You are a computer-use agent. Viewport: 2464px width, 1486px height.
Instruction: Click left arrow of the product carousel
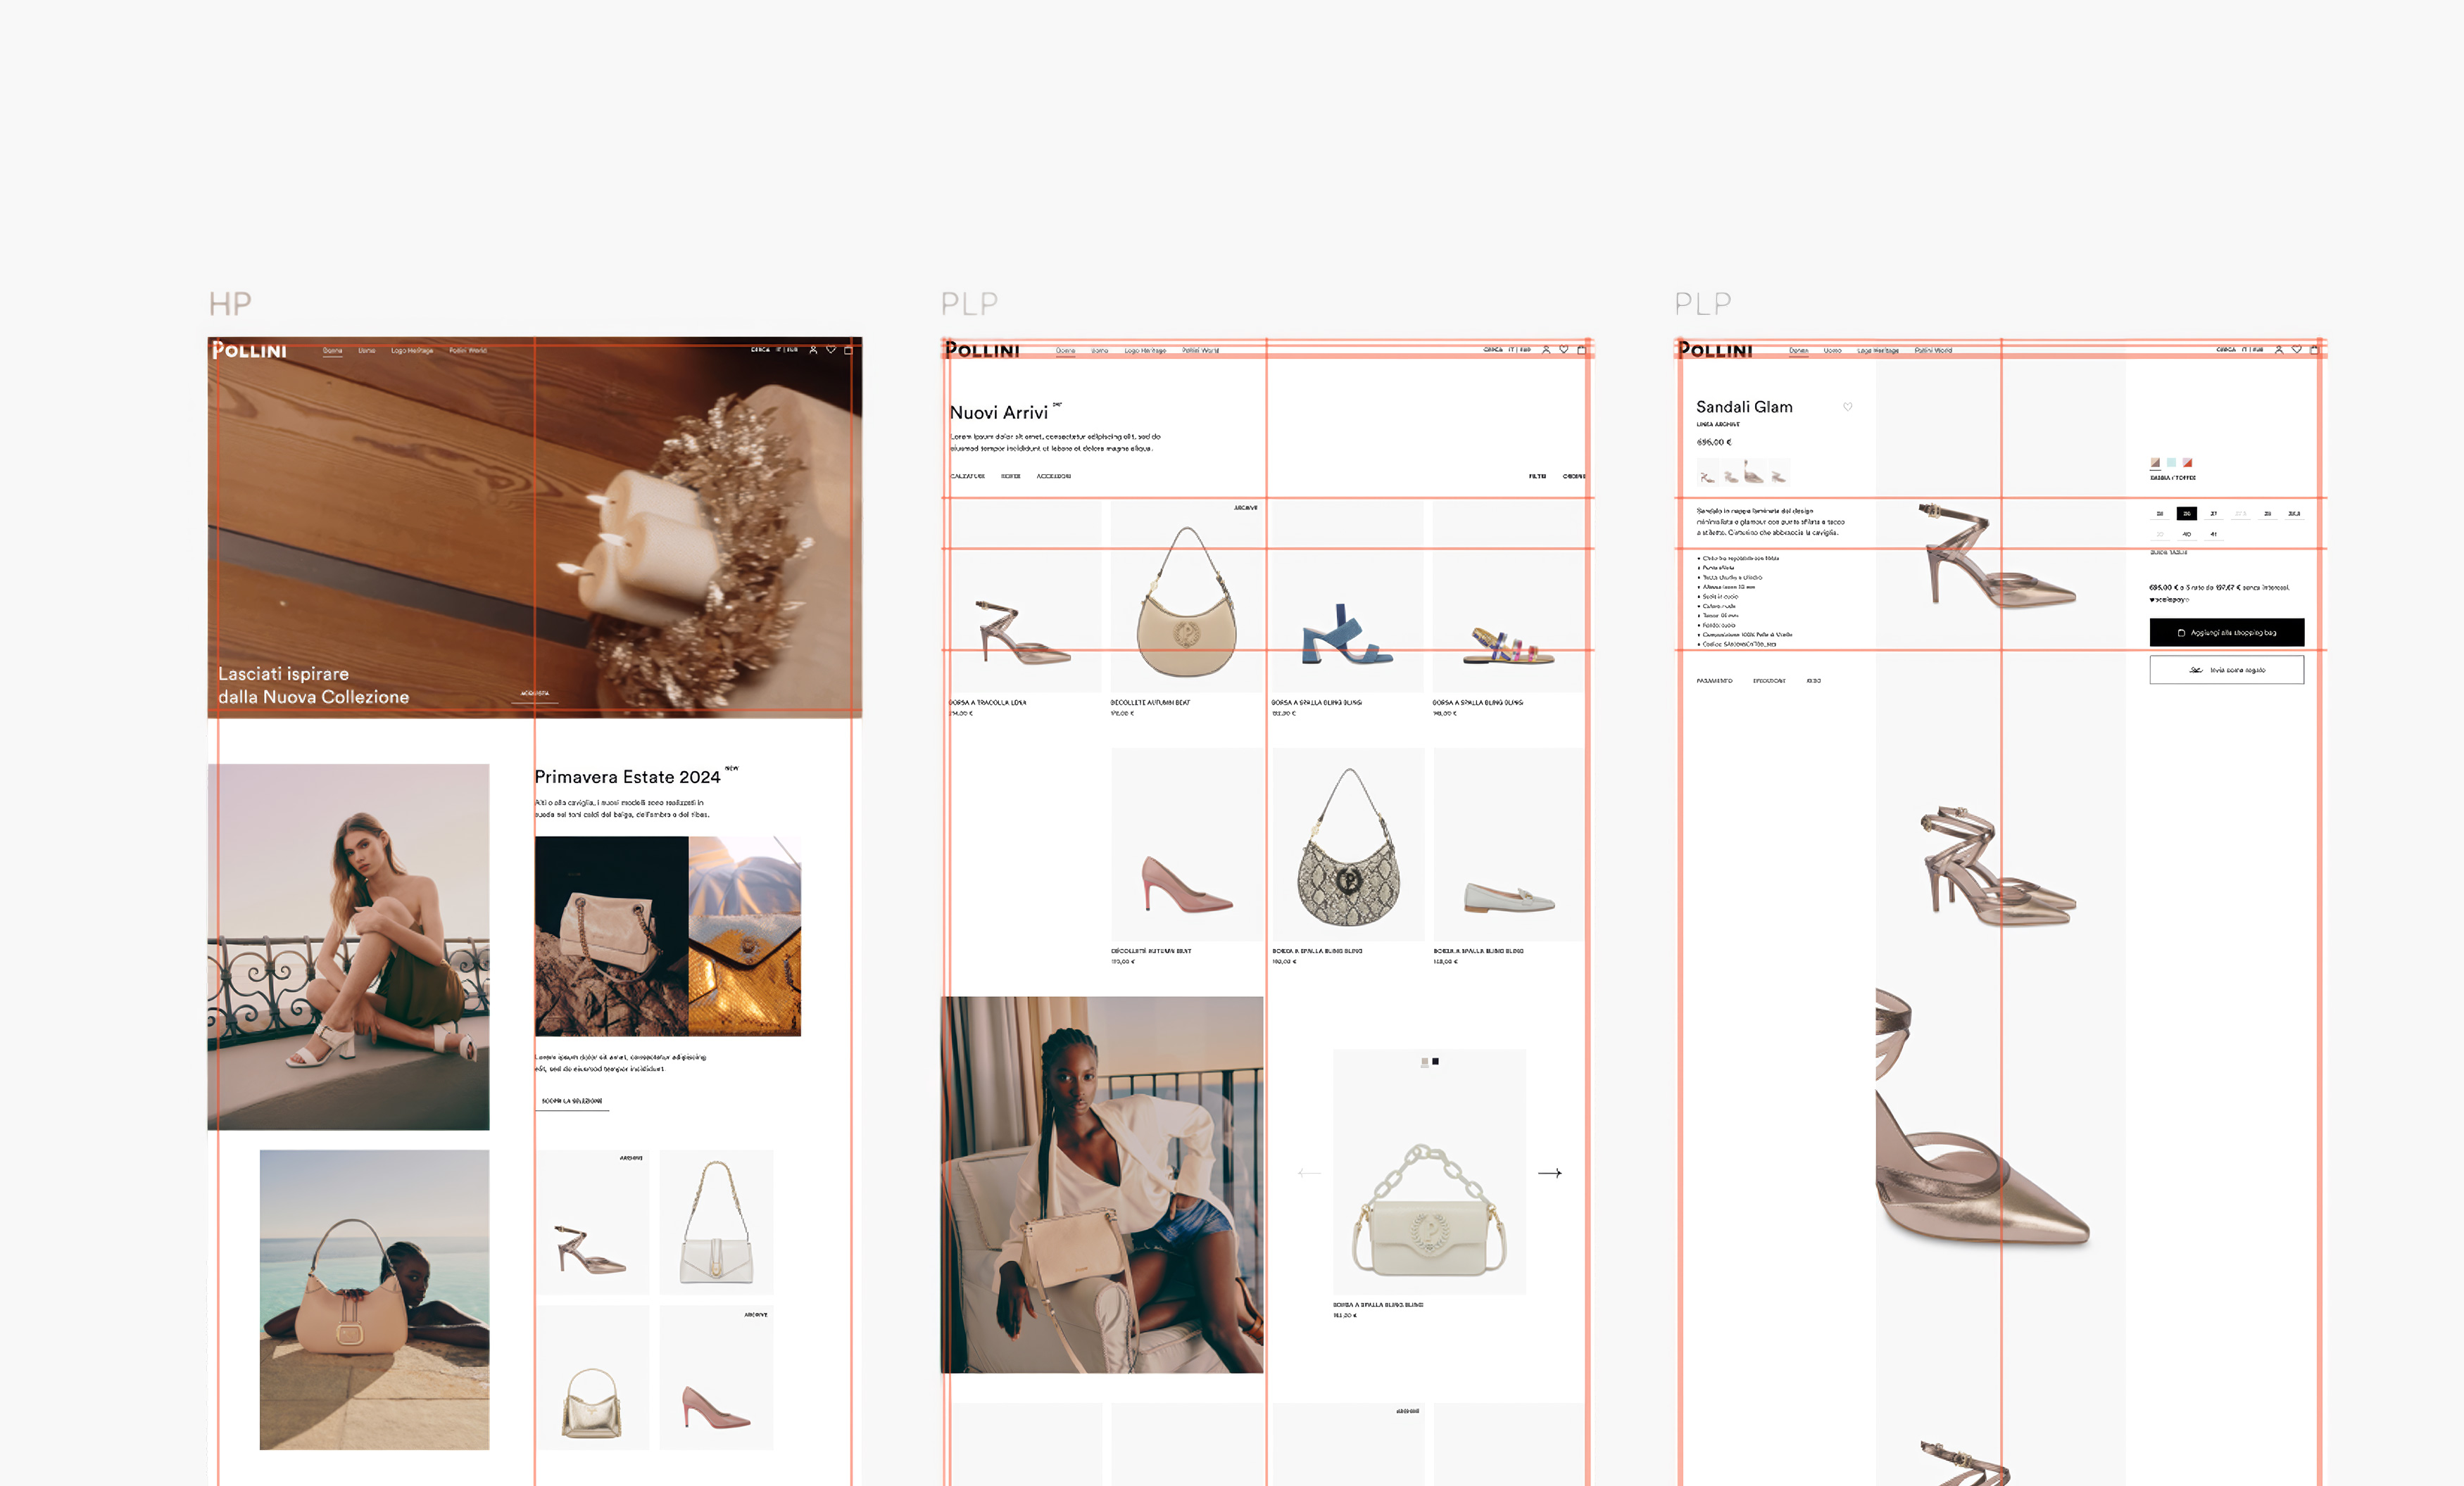click(1309, 1173)
